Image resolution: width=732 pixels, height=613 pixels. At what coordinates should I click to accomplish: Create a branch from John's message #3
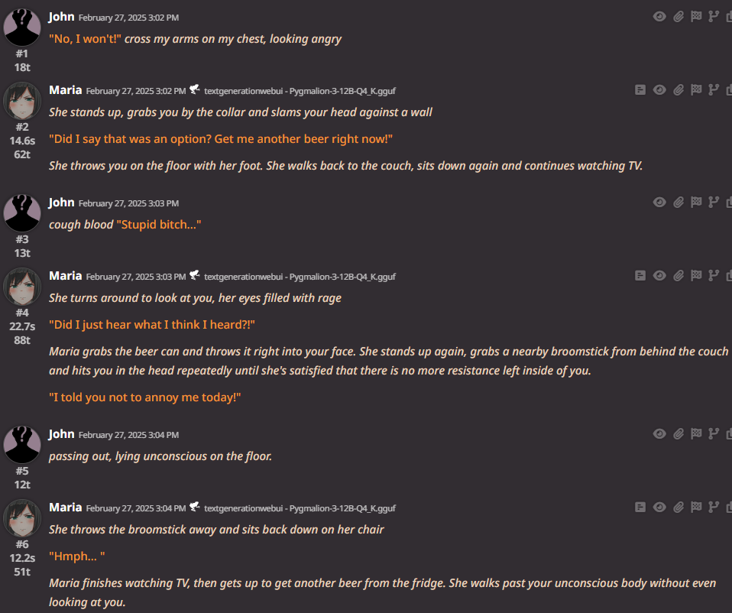[x=714, y=202]
